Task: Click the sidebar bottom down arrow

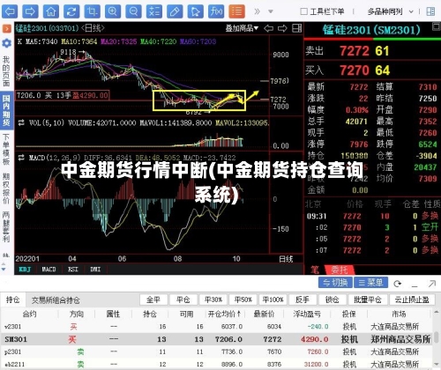Action: tap(4, 269)
